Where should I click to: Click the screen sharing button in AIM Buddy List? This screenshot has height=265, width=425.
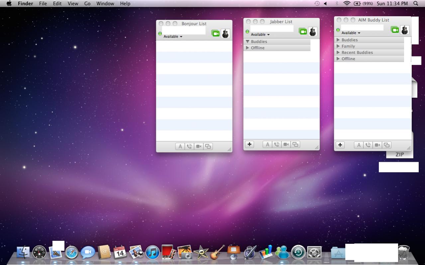(387, 145)
